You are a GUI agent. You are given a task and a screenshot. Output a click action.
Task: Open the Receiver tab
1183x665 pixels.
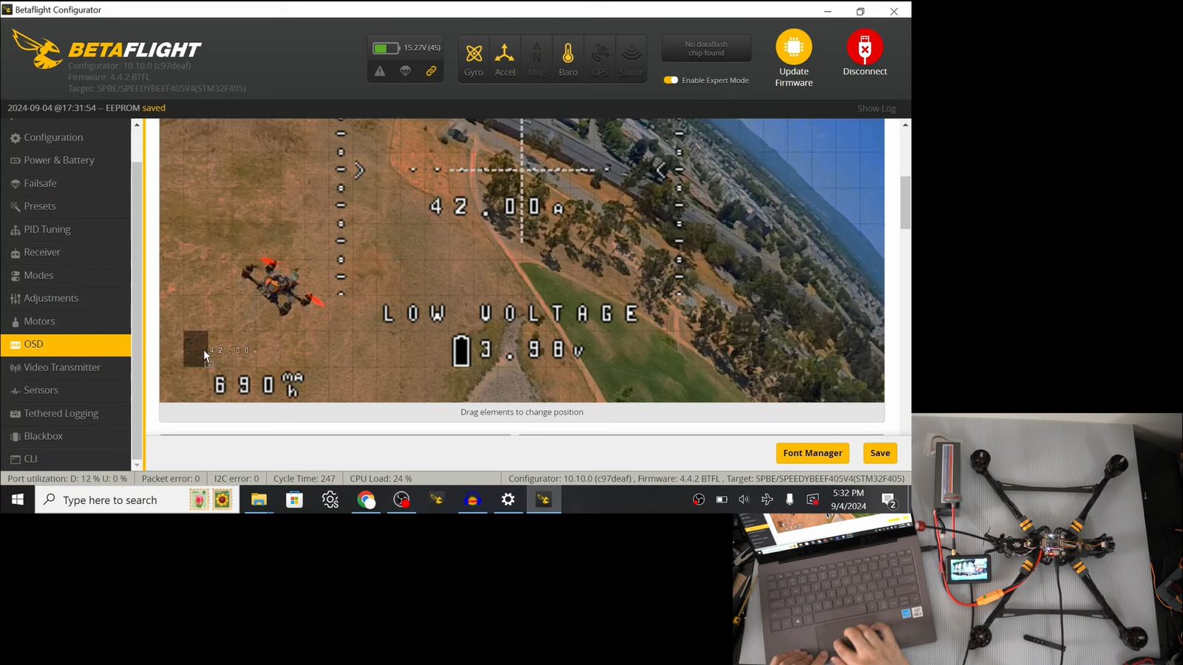(x=66, y=252)
